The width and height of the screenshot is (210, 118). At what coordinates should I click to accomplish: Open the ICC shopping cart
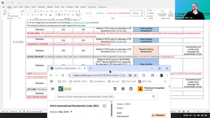(115, 89)
